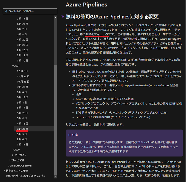Expand the ドキュメントの更新 tree node

click(4, 171)
